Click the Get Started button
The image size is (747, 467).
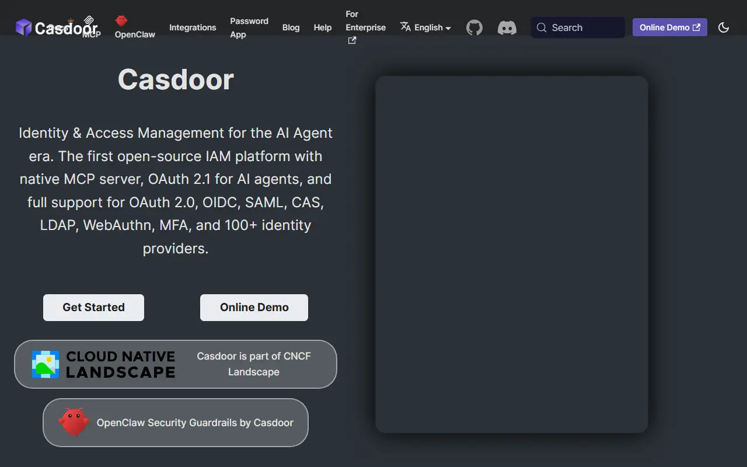tap(93, 308)
